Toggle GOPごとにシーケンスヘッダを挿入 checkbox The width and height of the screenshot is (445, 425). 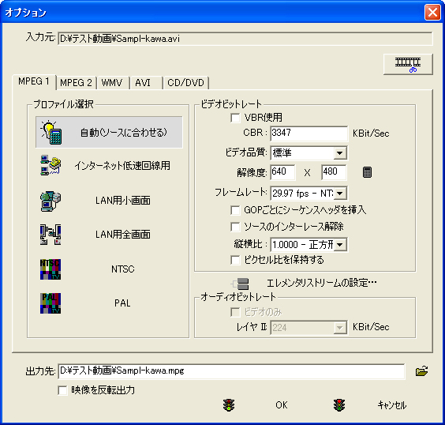coord(235,210)
